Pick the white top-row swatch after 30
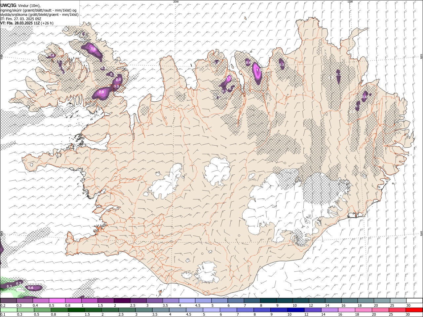The image size is (423, 317). [x=415, y=300]
